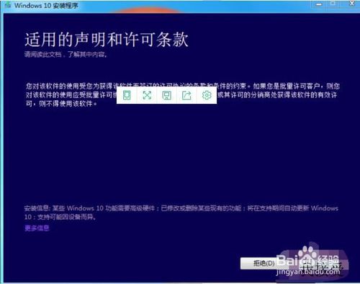Close the Windows 10 安装程序 window
The height and width of the screenshot is (284, 360).
point(352,4)
